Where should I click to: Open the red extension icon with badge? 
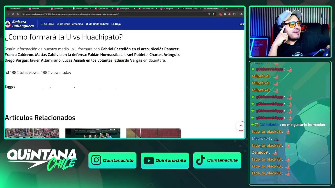220,14
